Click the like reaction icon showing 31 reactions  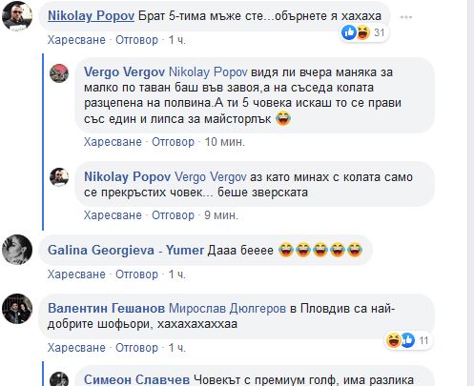pyautogui.click(x=349, y=32)
